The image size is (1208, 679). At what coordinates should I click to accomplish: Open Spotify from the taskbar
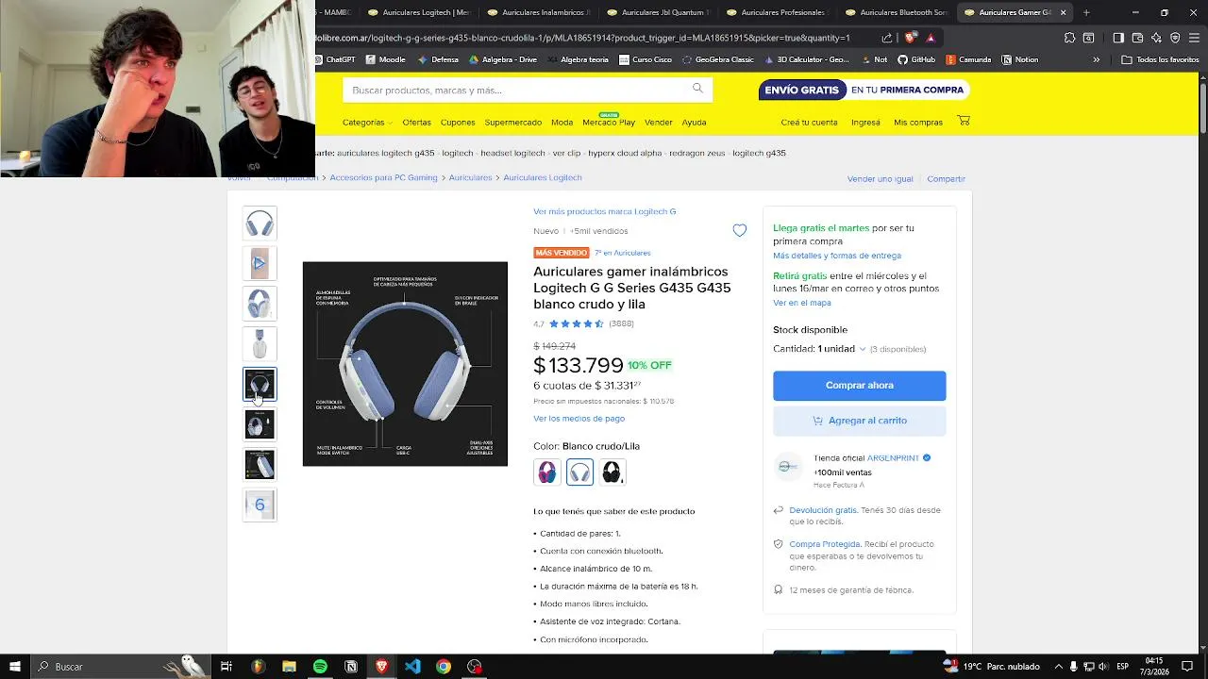click(320, 667)
